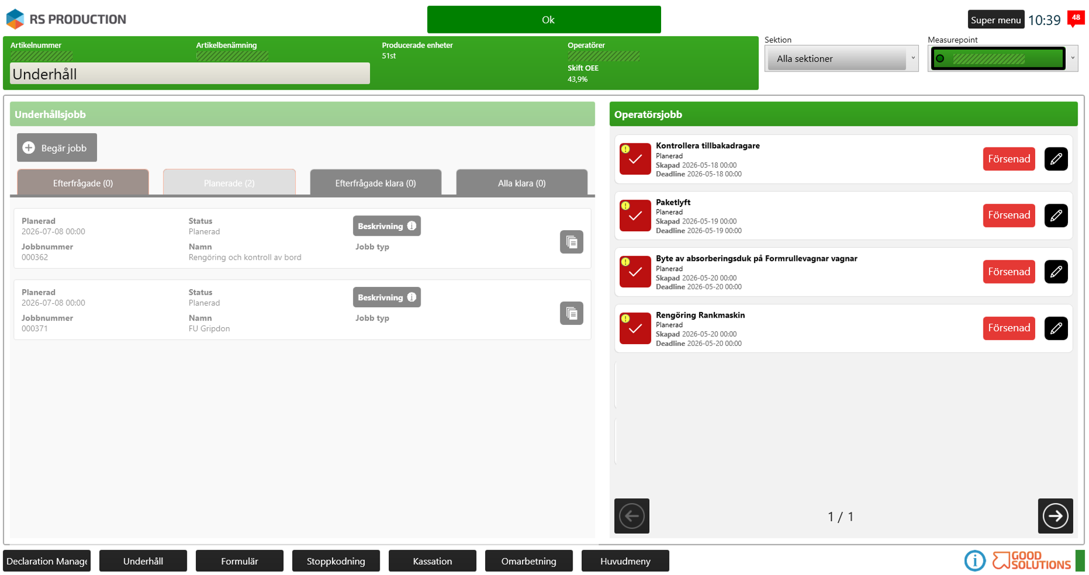The height and width of the screenshot is (575, 1089).
Task: Select the Alla klara (0) tab
Action: 522,183
